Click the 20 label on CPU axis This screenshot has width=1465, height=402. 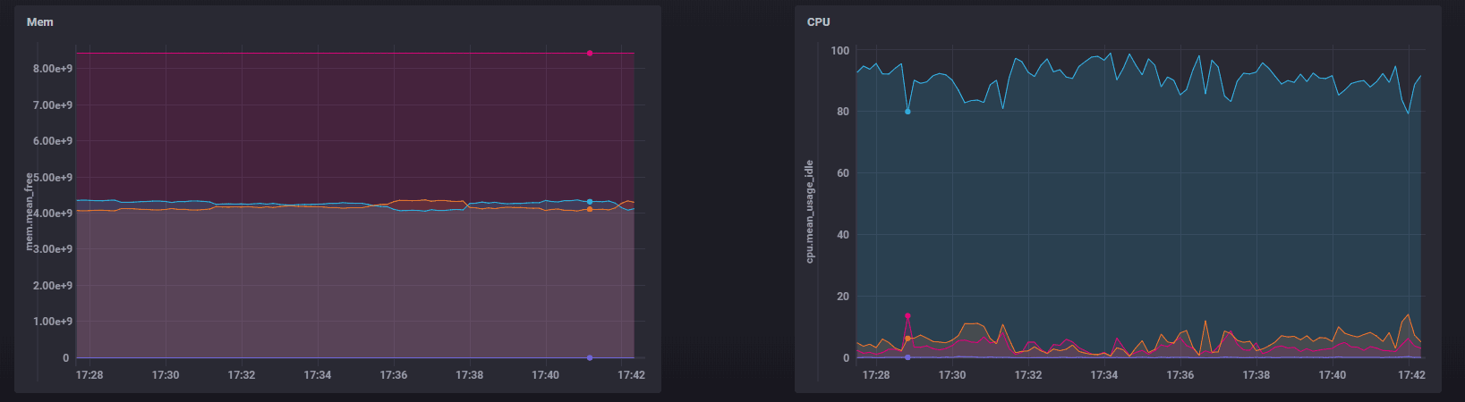point(843,297)
